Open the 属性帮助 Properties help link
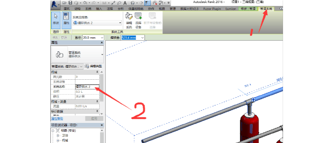This screenshot has height=143, width=333. (57, 118)
